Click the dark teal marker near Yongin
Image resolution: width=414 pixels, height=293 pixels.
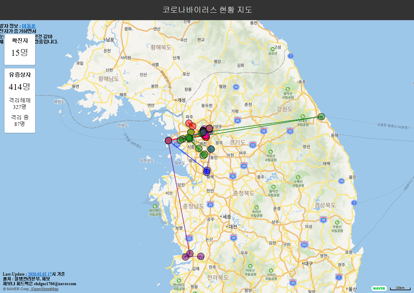point(211,149)
